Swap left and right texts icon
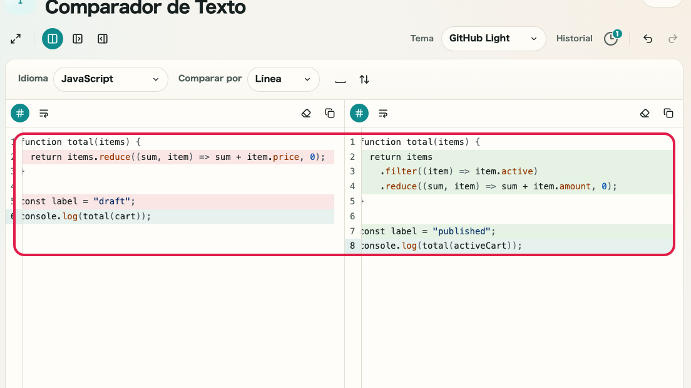The height and width of the screenshot is (388, 691). tap(364, 79)
